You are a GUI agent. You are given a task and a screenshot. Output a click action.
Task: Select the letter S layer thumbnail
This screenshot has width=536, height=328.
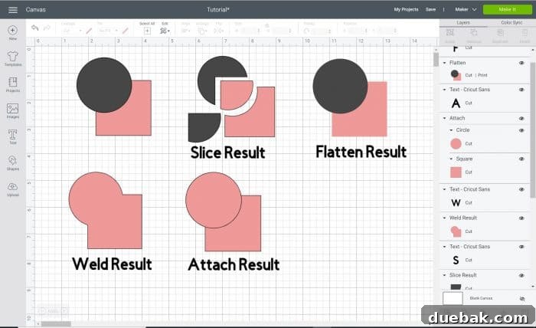click(456, 261)
